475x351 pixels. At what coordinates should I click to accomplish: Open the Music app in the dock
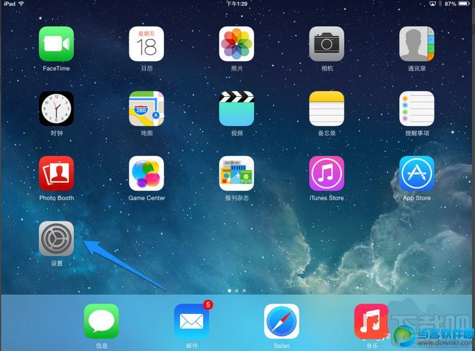(x=372, y=321)
